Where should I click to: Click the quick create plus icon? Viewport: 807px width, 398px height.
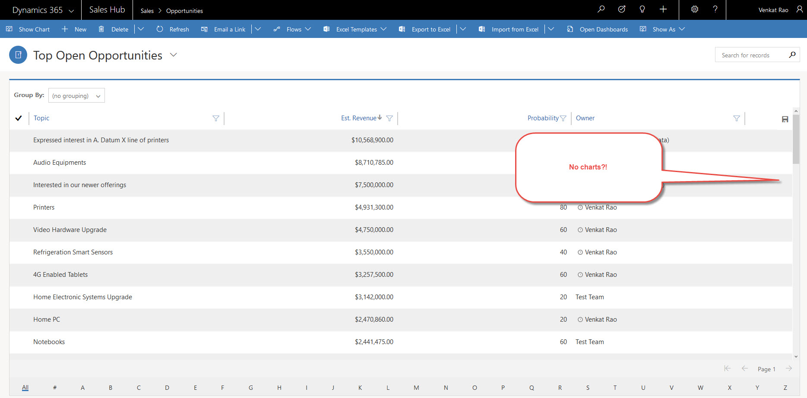tap(663, 9)
